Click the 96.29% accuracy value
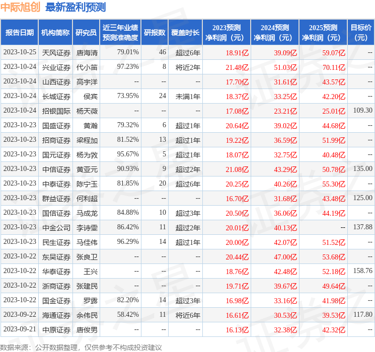 pos(128,241)
